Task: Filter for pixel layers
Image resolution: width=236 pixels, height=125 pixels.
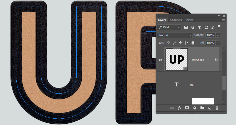Action: pos(186,27)
